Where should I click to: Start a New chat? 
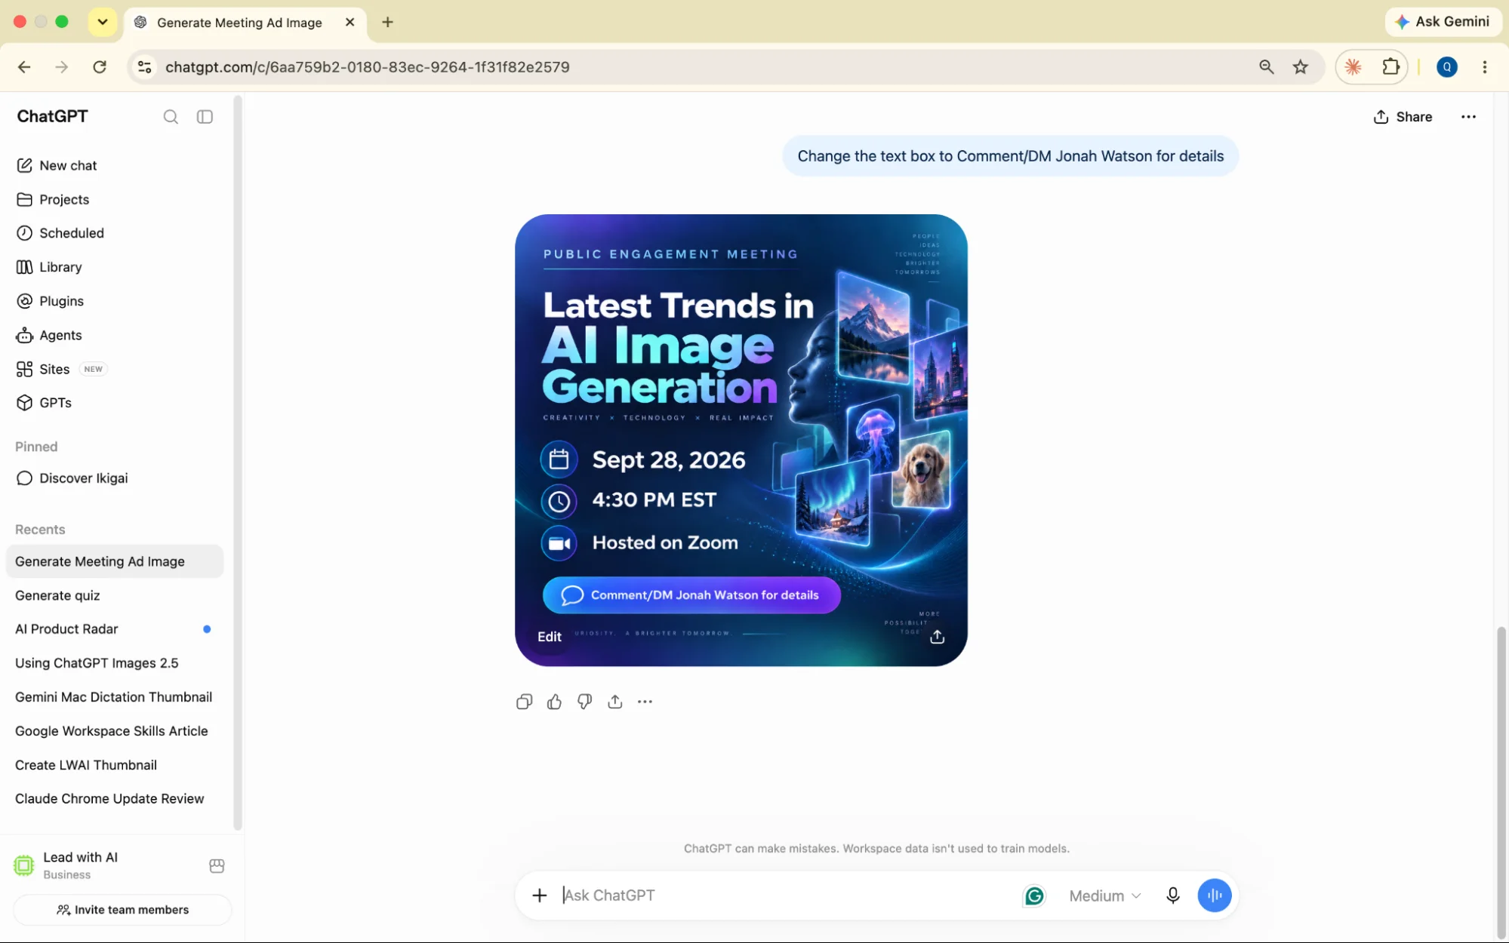pos(113,165)
